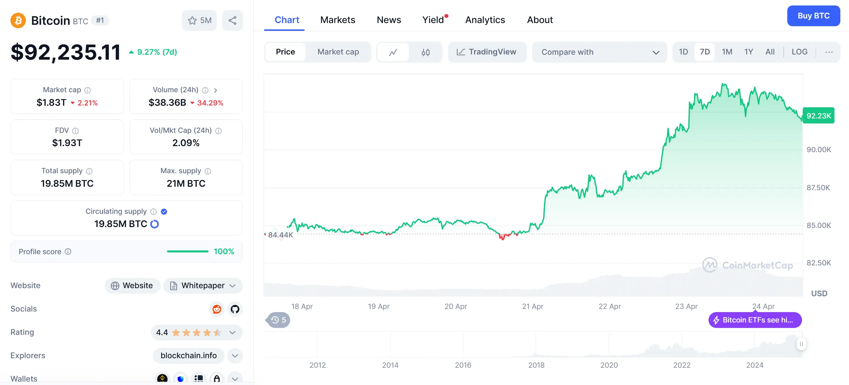
Task: Expand the Rating details chevron
Action: [232, 332]
